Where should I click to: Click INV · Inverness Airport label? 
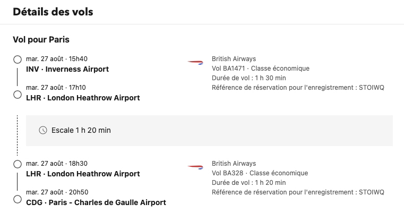tap(67, 69)
